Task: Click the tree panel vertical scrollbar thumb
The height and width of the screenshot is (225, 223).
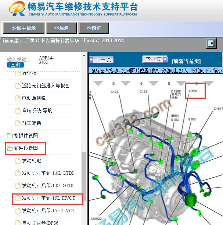Action: pyautogui.click(x=84, y=177)
